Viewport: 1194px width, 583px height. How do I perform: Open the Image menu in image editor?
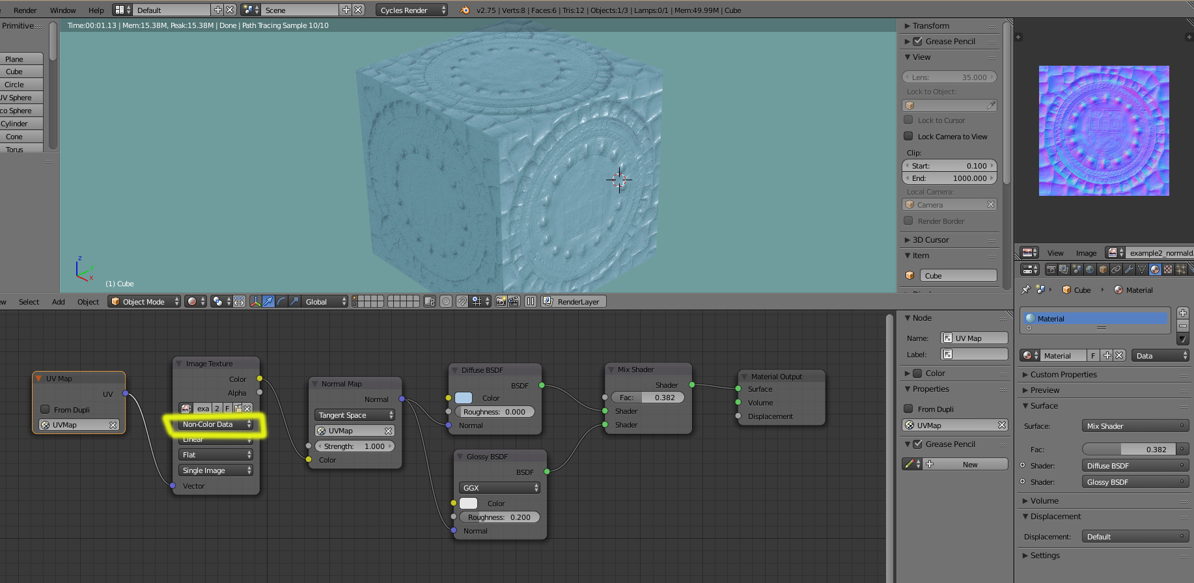click(1086, 253)
